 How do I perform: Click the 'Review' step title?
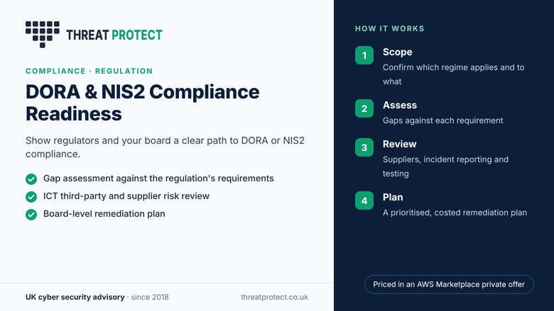tap(400, 144)
